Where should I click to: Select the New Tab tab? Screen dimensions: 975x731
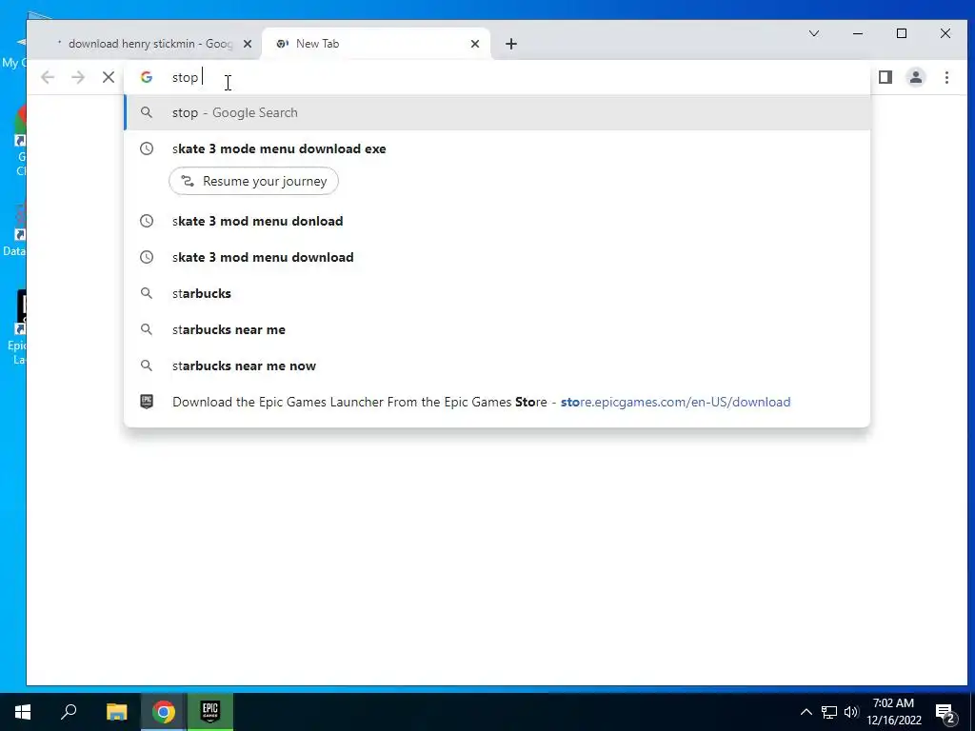(375, 44)
